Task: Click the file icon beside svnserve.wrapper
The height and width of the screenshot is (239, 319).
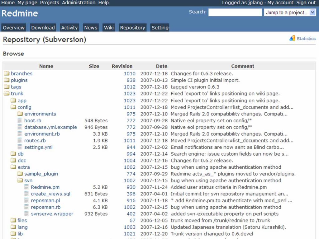Action: click(x=26, y=214)
